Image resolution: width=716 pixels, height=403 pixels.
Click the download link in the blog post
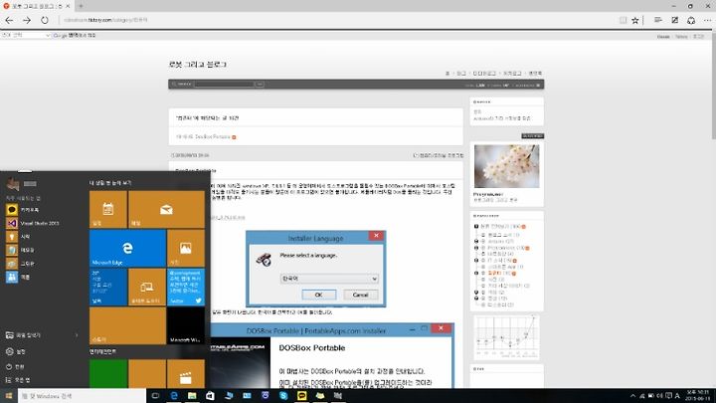228,218
